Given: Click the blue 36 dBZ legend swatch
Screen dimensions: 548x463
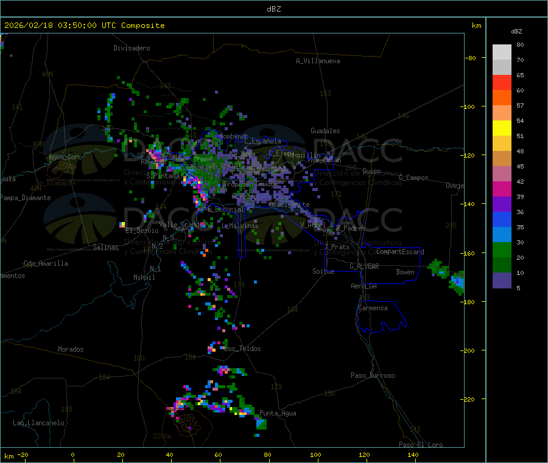Looking at the screenshot, I should pyautogui.click(x=502, y=219).
